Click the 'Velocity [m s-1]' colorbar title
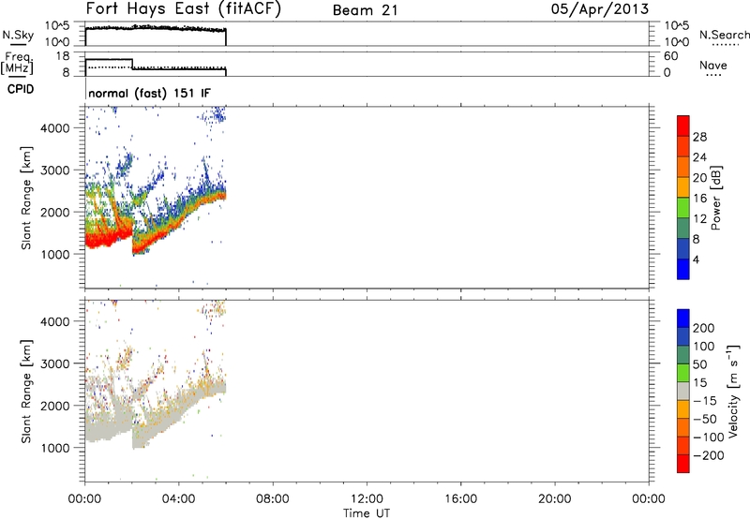 (x=733, y=391)
